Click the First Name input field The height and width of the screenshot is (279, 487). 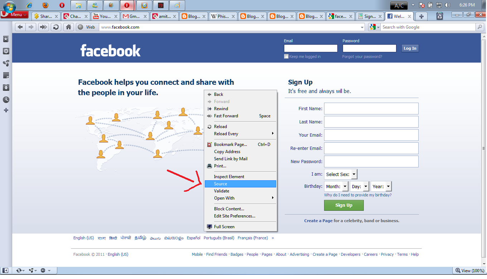click(x=371, y=108)
